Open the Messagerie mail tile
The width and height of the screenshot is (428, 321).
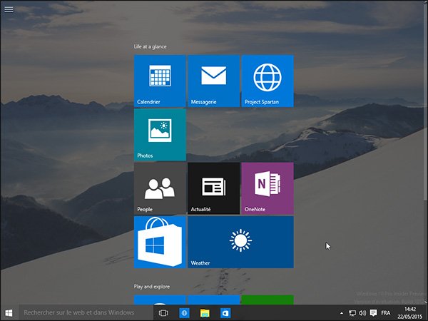pos(214,81)
